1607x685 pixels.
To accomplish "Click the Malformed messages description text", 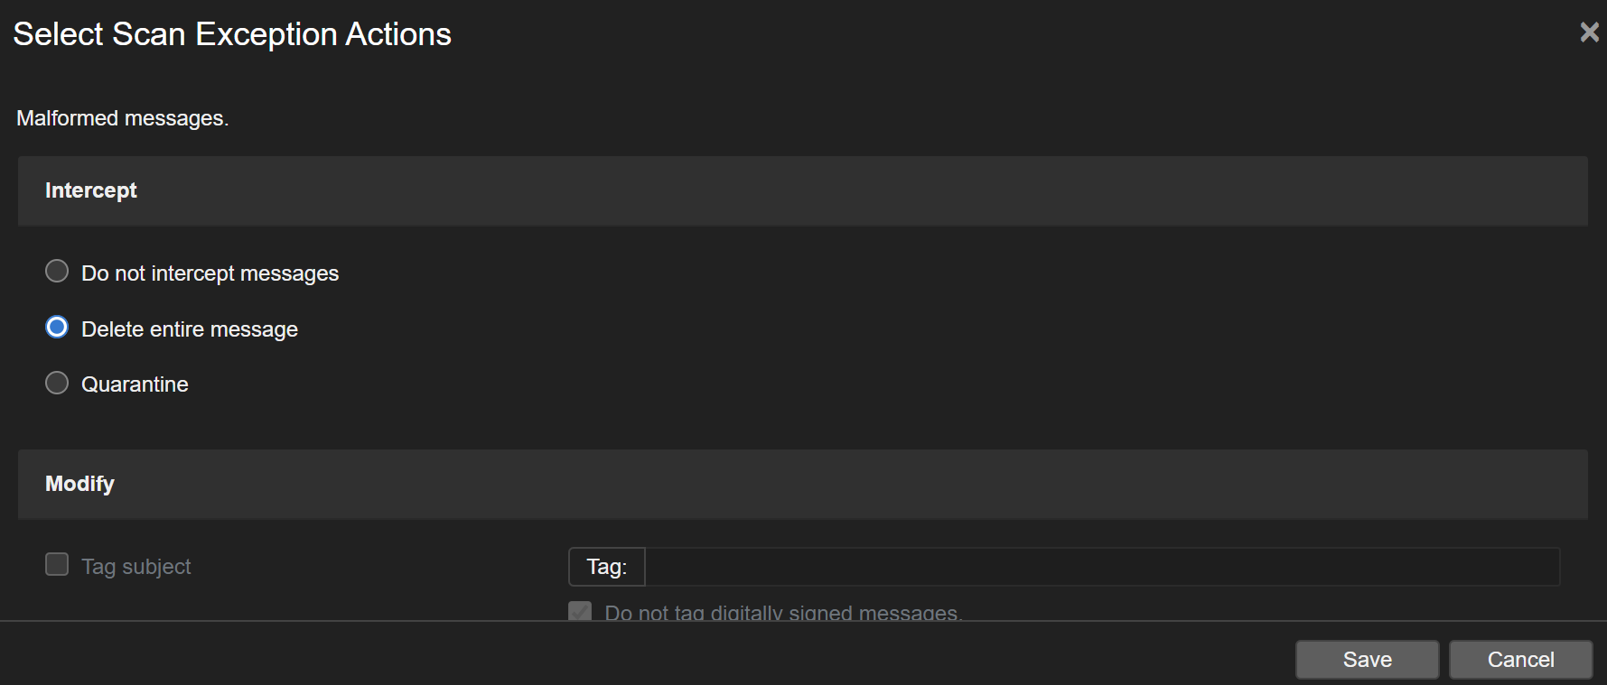I will pyautogui.click(x=123, y=118).
